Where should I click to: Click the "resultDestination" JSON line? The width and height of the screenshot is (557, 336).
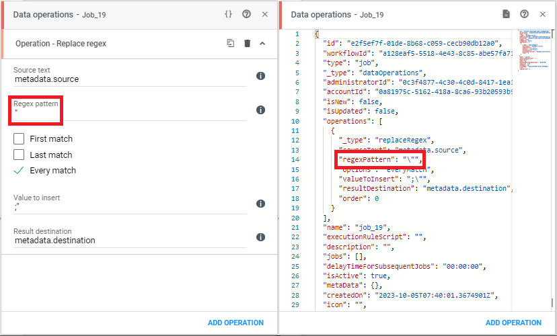coord(426,188)
